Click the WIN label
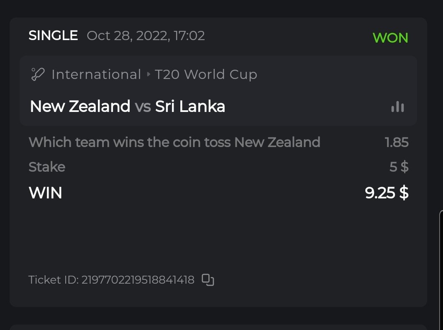 coord(45,193)
